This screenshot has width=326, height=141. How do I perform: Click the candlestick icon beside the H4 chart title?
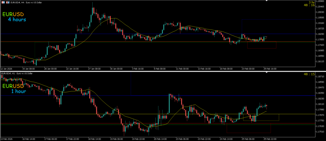coord(8,2)
